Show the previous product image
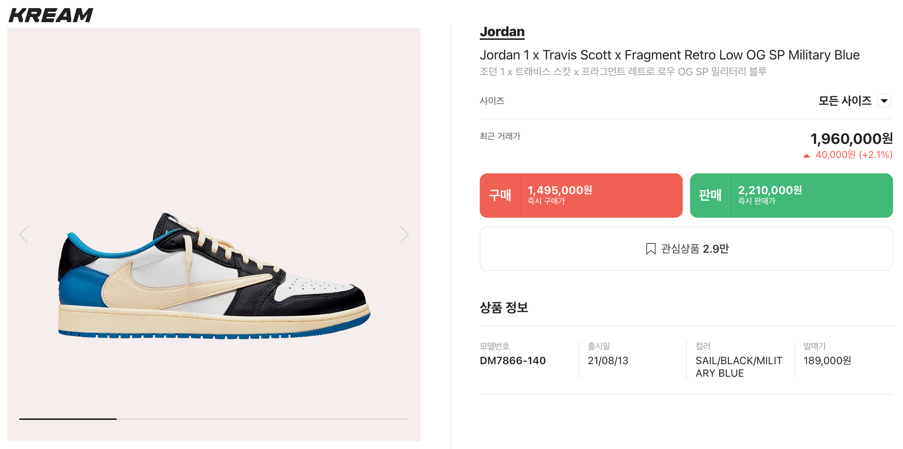Screen dimensions: 903x449 [24, 235]
